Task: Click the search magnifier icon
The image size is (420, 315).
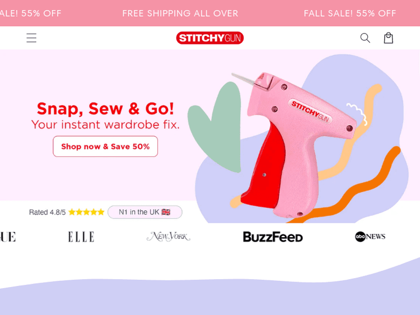Action: 365,38
